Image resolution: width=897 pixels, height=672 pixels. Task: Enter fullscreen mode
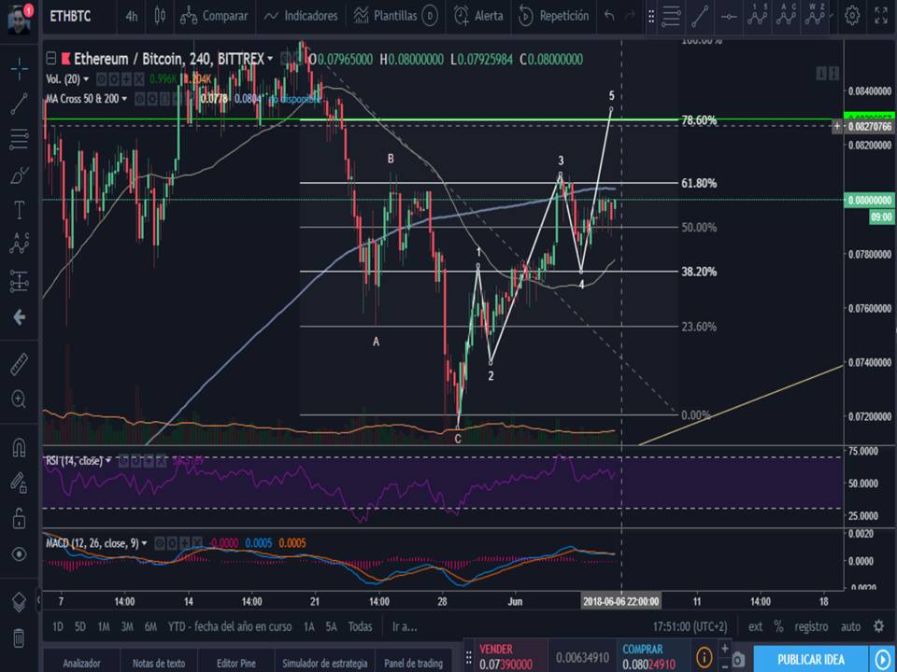click(881, 16)
